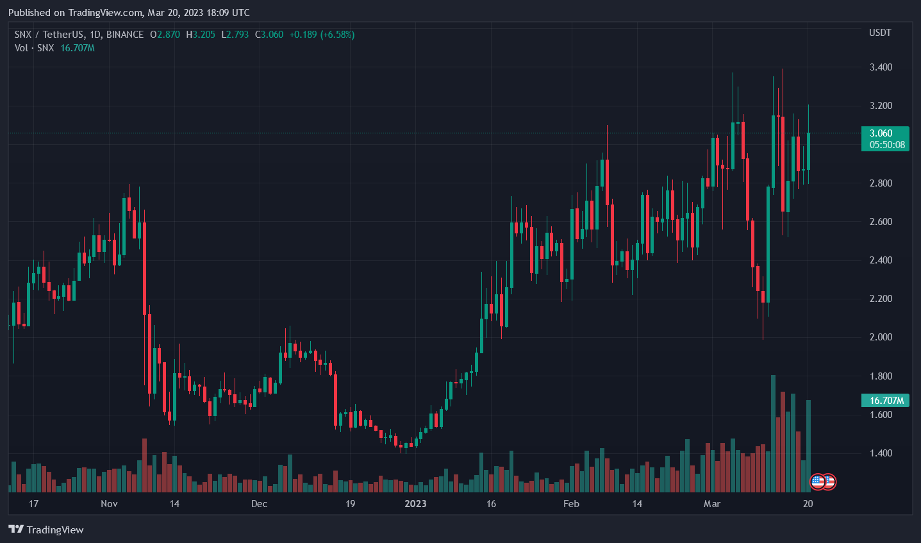
Task: Click the 16.707M value beside Vol · SNX
Action: pos(78,48)
